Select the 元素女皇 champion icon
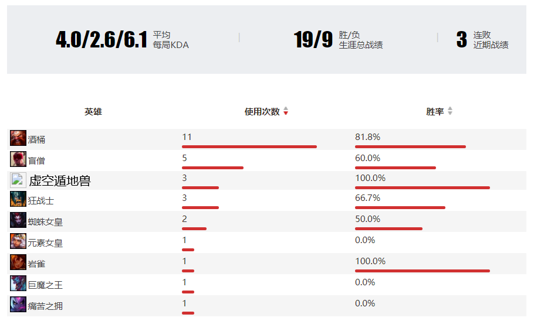Screen dimensions: 534x321 18,242
